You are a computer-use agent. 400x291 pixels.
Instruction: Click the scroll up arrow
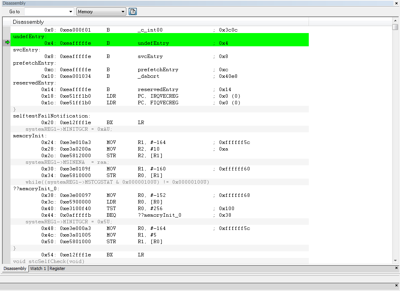coord(395,20)
